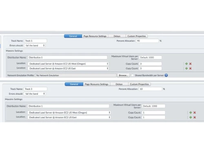This screenshot has width=204, height=153.
Task: Open Custom Properties tab in Track 1 panel
Action: [x=137, y=36]
